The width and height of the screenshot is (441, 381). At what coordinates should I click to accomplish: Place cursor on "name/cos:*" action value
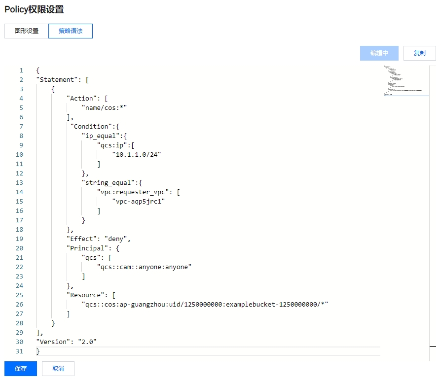105,108
